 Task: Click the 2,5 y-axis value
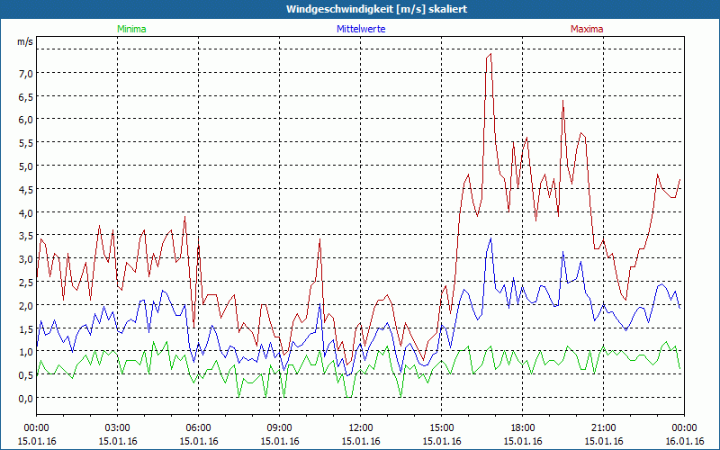click(x=25, y=282)
